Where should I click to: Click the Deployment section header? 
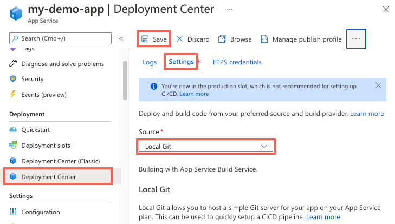[27, 114]
